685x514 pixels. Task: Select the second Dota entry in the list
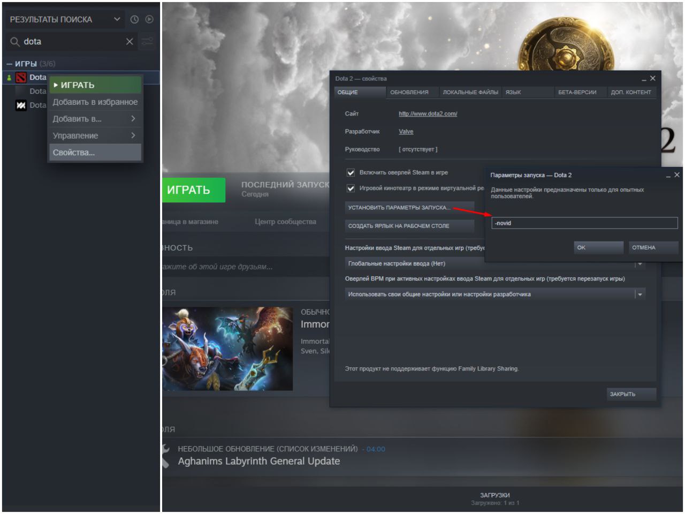[x=37, y=92]
